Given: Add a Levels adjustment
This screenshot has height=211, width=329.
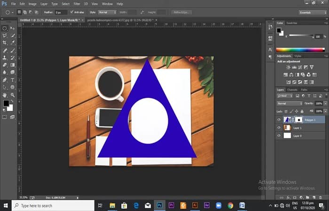Looking at the screenshot, I should pos(294,67).
